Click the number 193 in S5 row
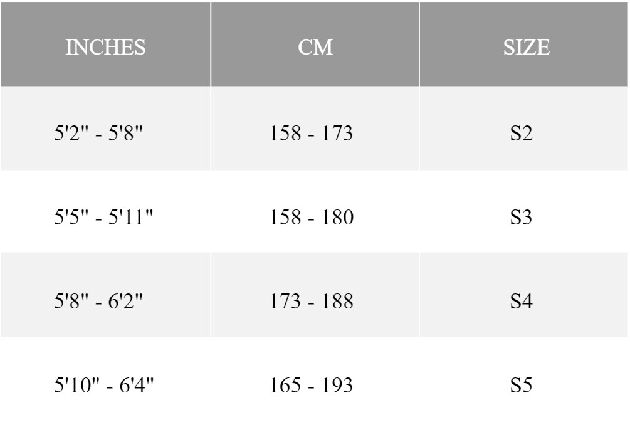 tap(337, 385)
